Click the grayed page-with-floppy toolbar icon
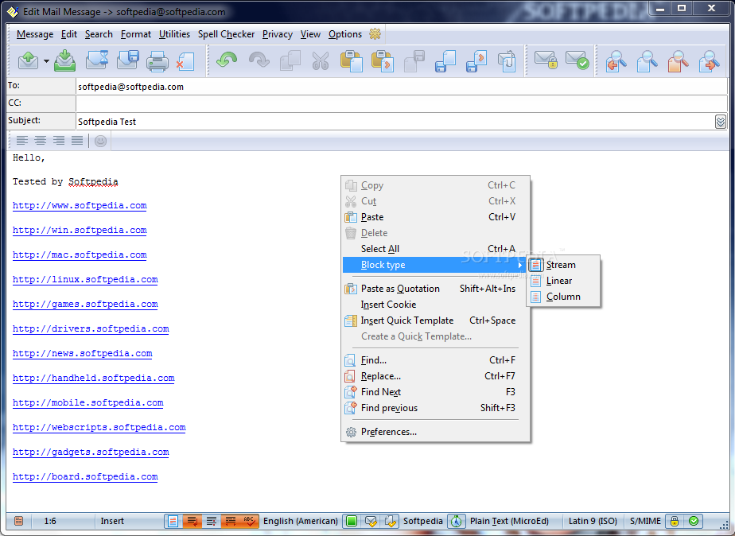Image resolution: width=735 pixels, height=536 pixels. (x=414, y=61)
